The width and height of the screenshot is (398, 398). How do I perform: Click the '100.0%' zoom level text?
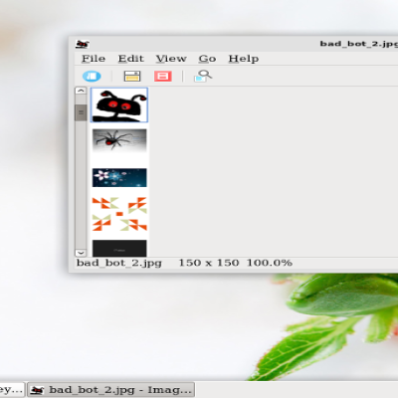click(270, 263)
